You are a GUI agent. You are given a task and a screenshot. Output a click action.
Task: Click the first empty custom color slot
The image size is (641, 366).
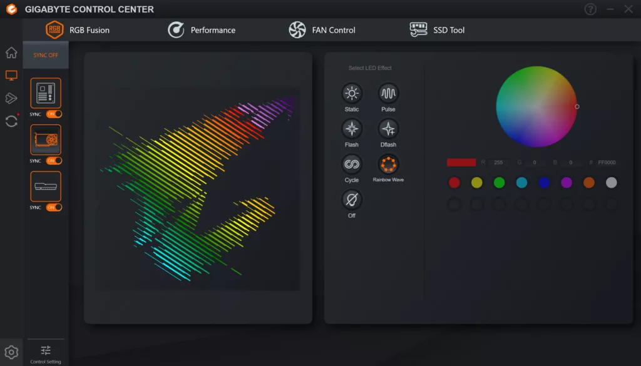(x=454, y=204)
